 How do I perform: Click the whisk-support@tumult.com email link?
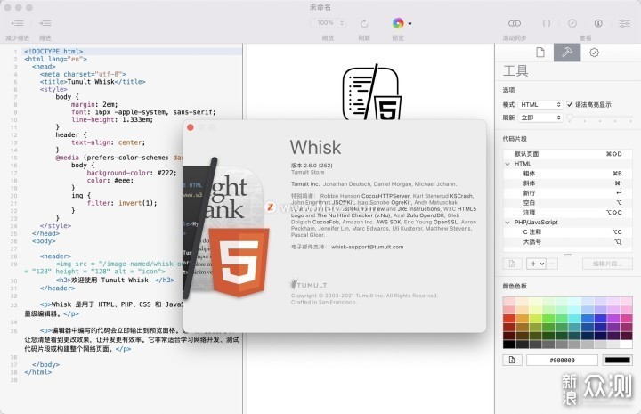point(367,247)
